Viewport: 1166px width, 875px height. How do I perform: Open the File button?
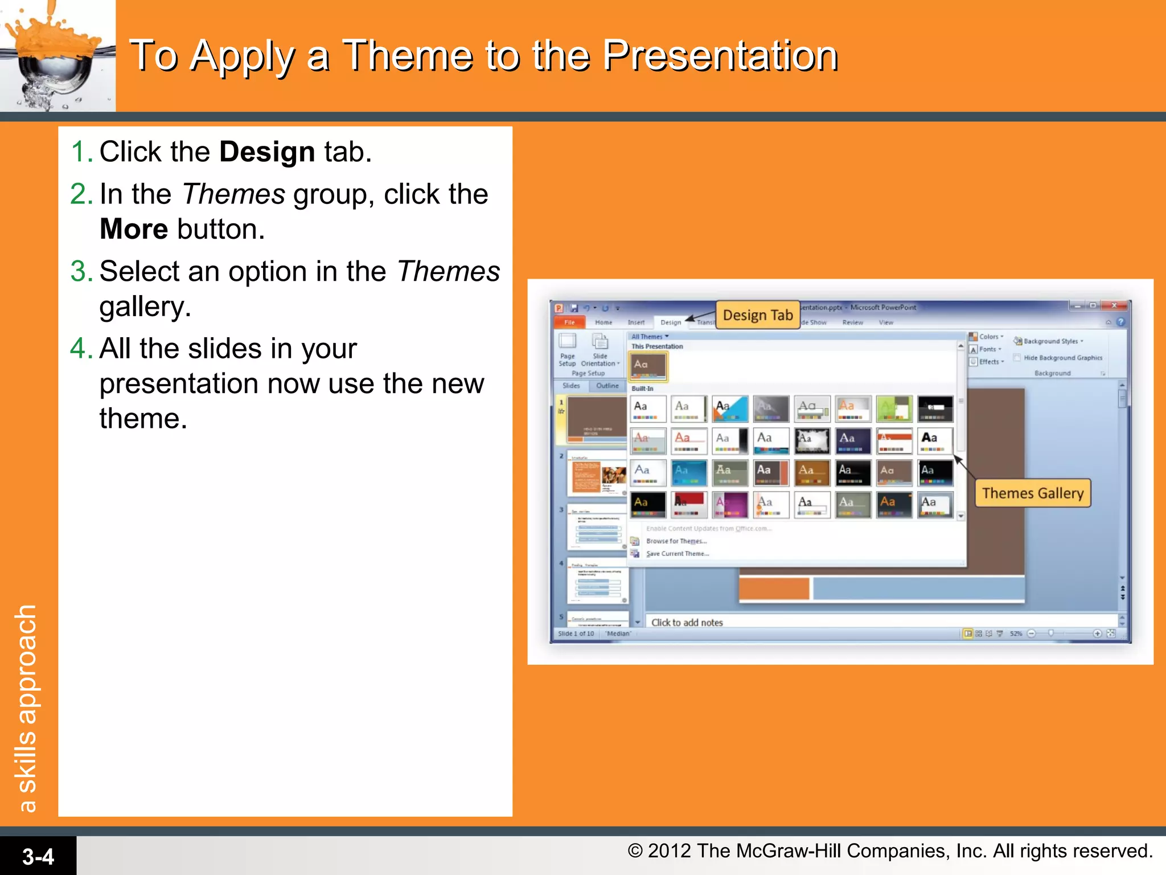coord(569,322)
